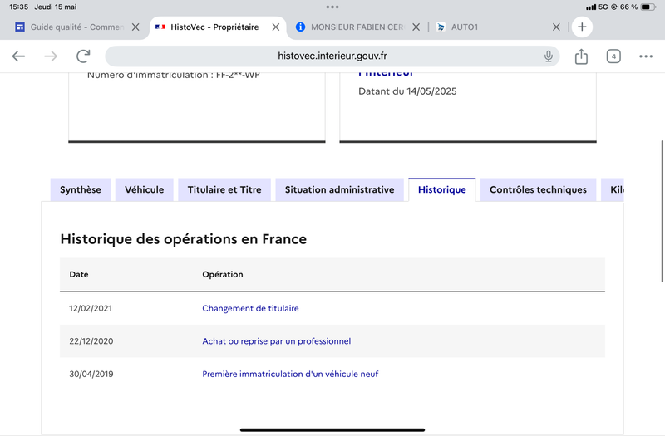This screenshot has height=436, width=665.
Task: Click the Opération column header
Action: pos(223,274)
